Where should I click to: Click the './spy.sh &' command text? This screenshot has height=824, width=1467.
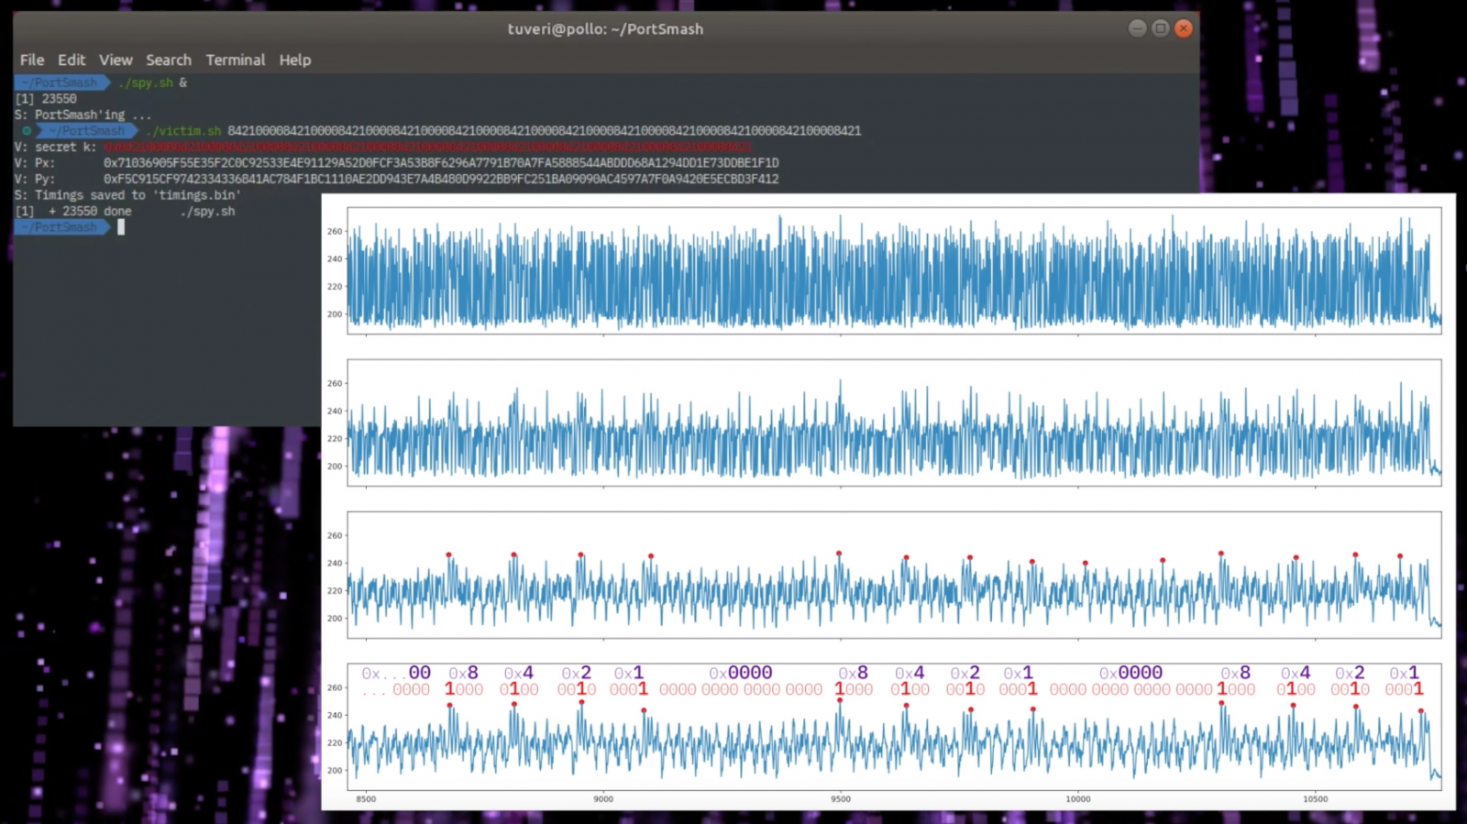tap(152, 82)
